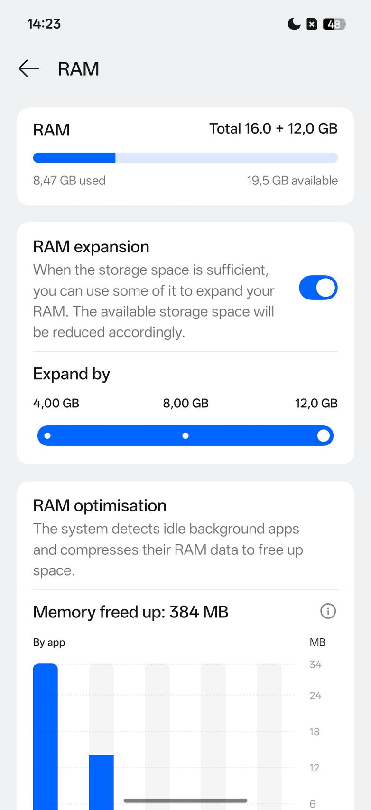371x810 pixels.
Task: Tap the no-SIM status icon
Action: (x=312, y=24)
